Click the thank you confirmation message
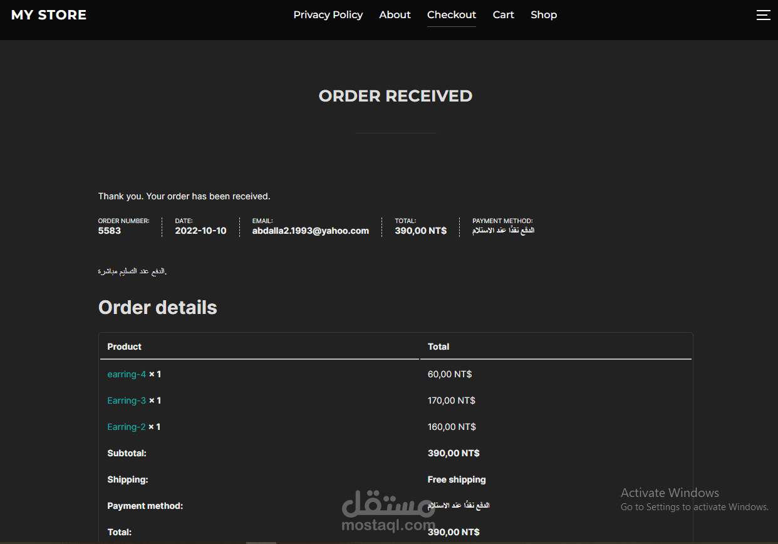Viewport: 778px width, 544px height. (184, 196)
